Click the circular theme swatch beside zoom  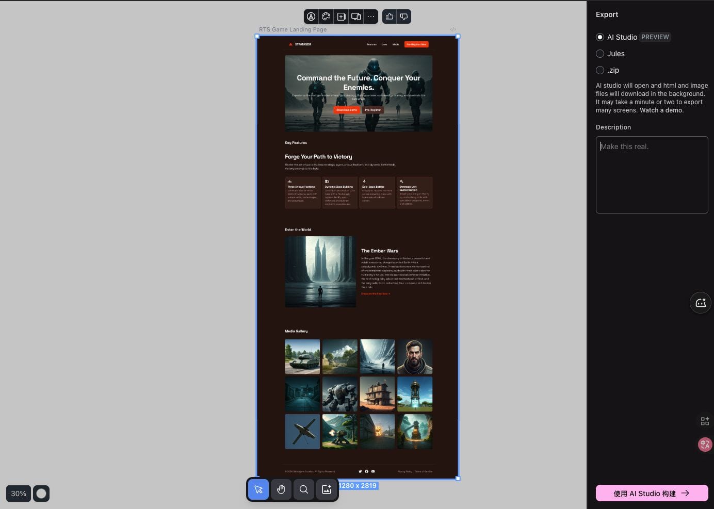tap(41, 494)
